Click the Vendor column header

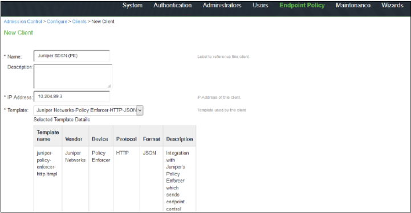pos(75,136)
